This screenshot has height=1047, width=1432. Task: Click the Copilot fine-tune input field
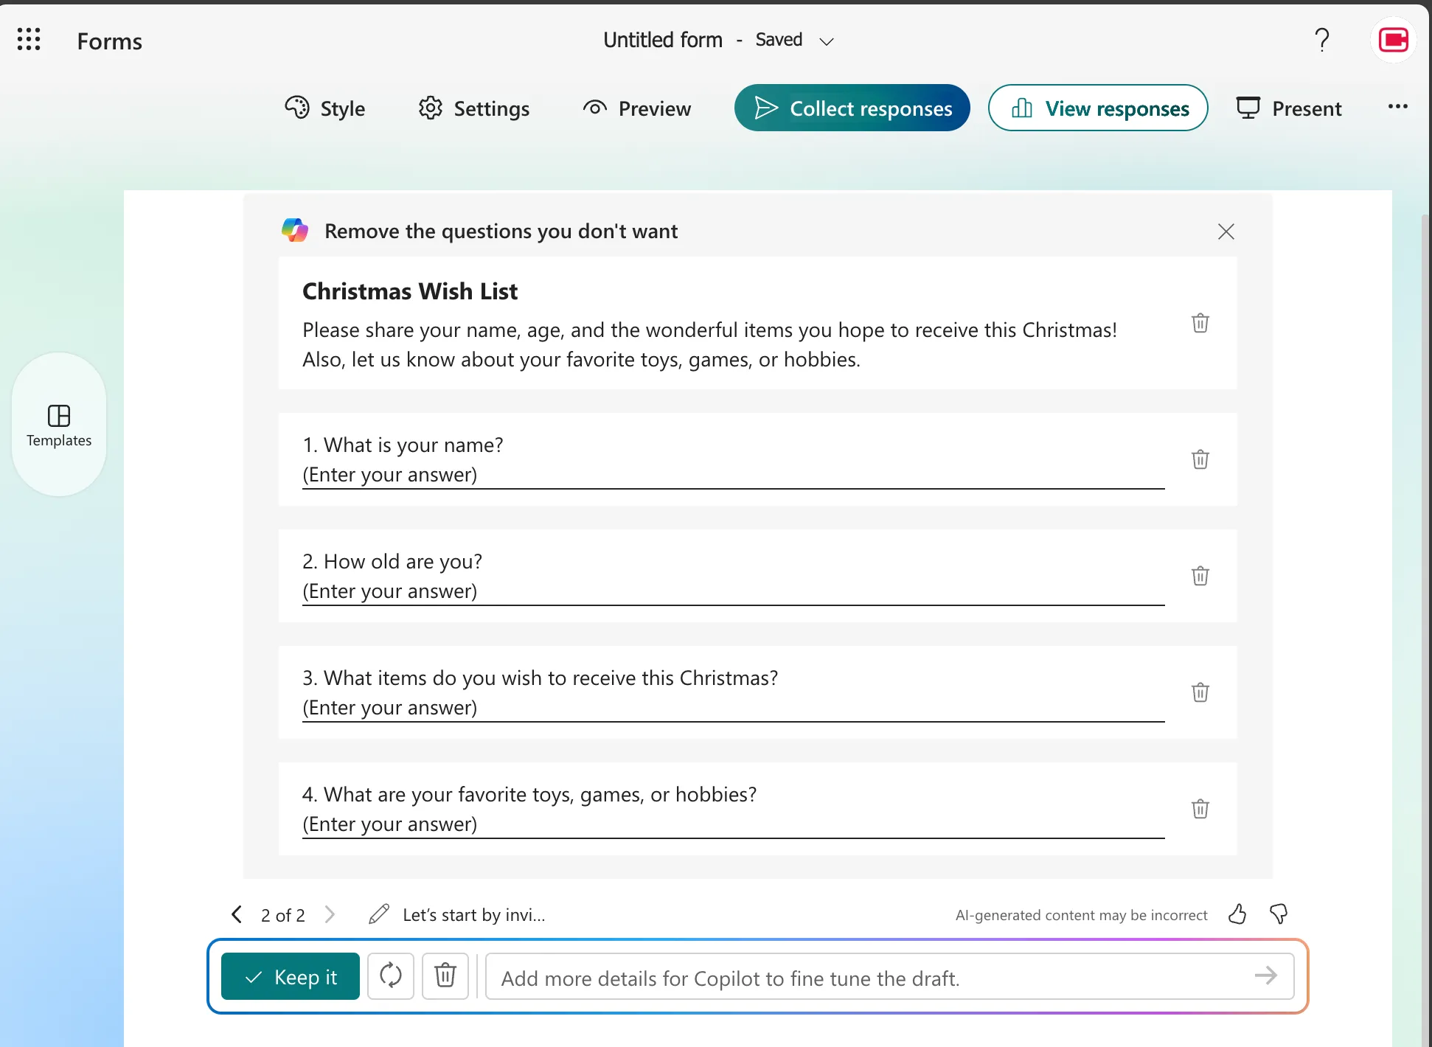tap(811, 978)
